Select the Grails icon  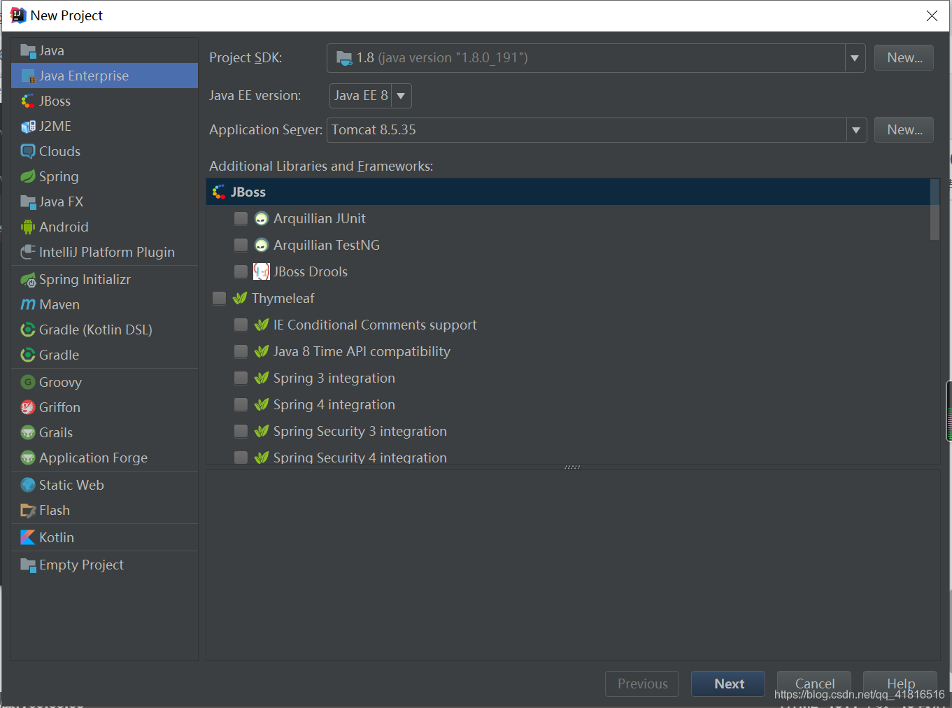point(28,432)
